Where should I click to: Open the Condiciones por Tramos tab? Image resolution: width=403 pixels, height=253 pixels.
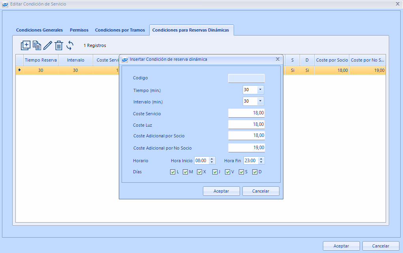click(x=120, y=30)
